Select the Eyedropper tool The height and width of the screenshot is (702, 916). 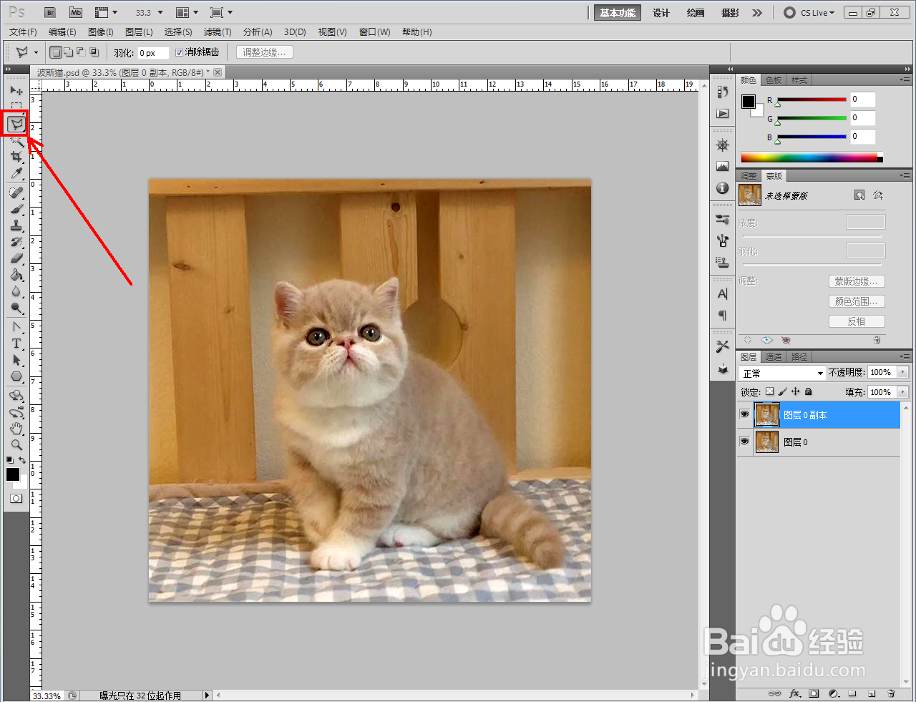click(x=16, y=173)
